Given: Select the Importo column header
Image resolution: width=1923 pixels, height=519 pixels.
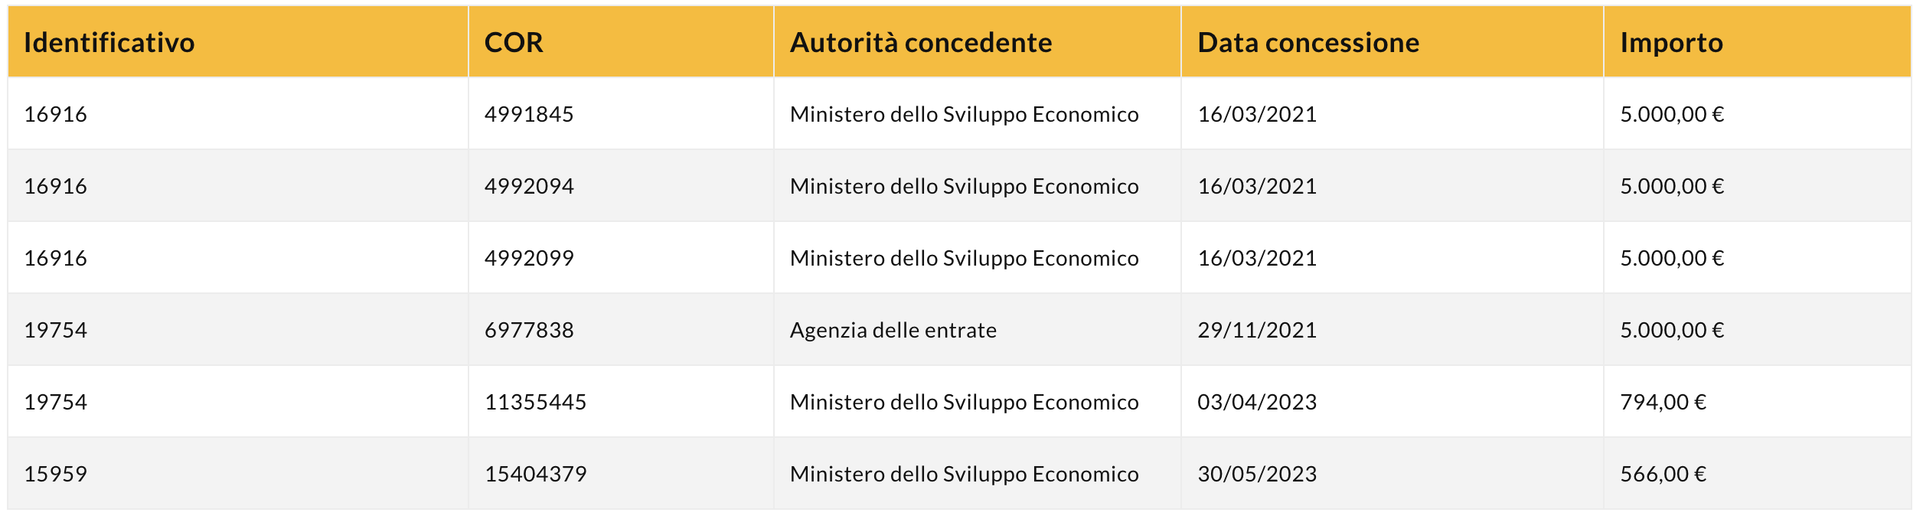Looking at the screenshot, I should pyautogui.click(x=1671, y=43).
